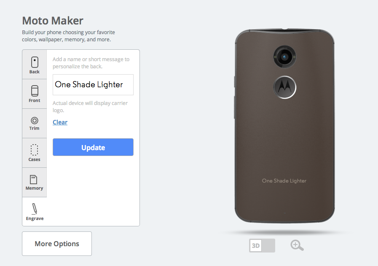Choose the Engrave pen icon
The width and height of the screenshot is (378, 266).
[35, 209]
